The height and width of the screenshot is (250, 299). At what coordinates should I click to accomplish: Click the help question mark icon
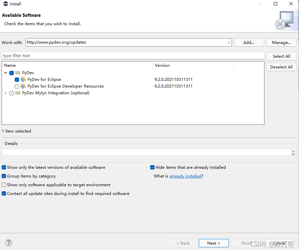pos(9,243)
